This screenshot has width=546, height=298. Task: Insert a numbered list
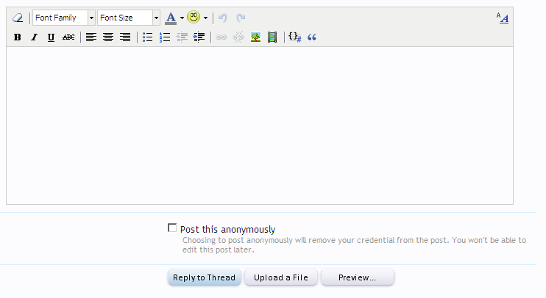(x=165, y=37)
